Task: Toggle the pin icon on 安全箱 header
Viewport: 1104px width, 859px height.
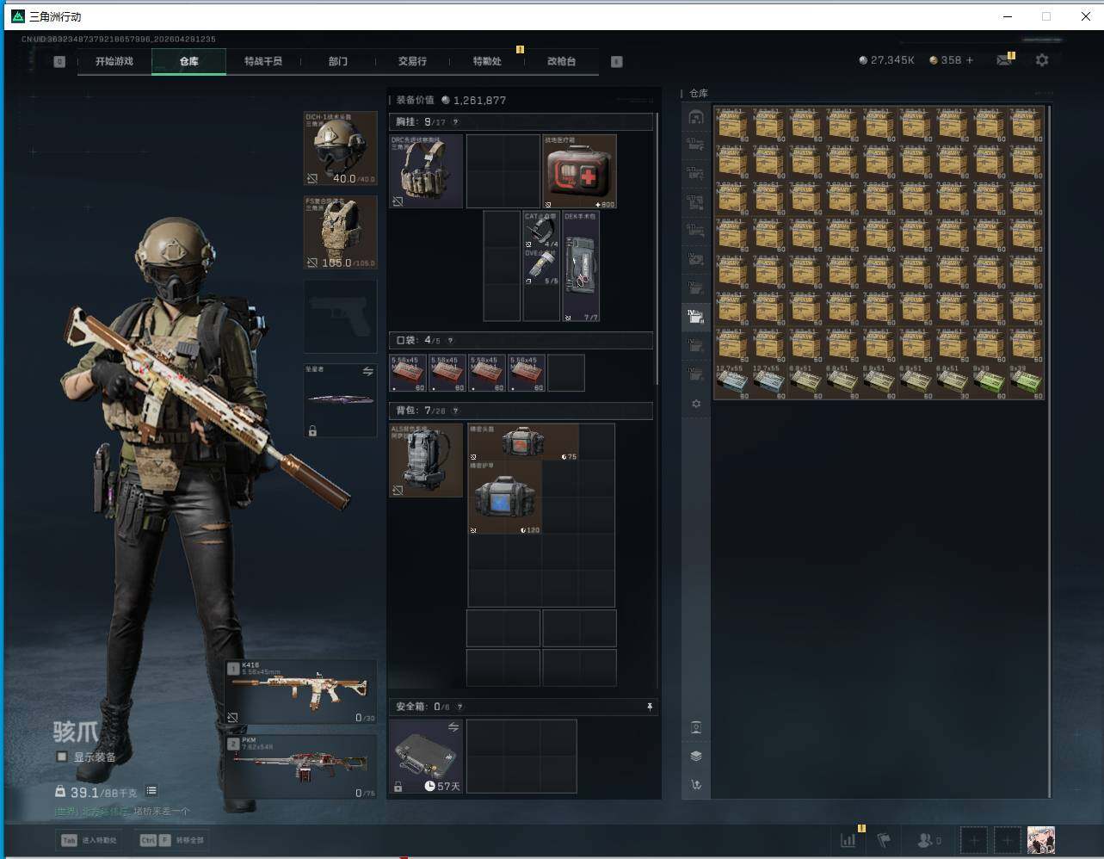Action: (650, 707)
